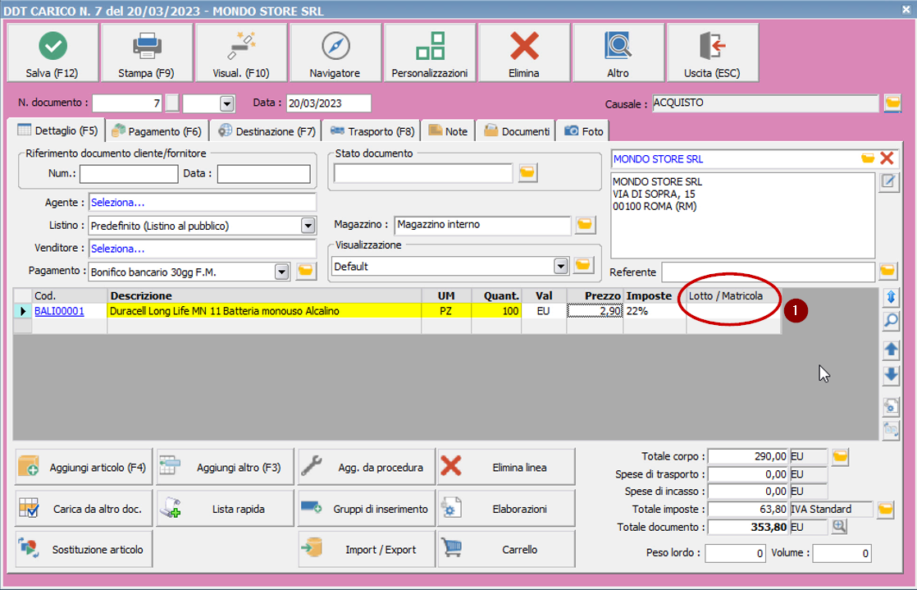This screenshot has width=917, height=590.
Task: Click the Elimina red X icon
Action: (523, 51)
